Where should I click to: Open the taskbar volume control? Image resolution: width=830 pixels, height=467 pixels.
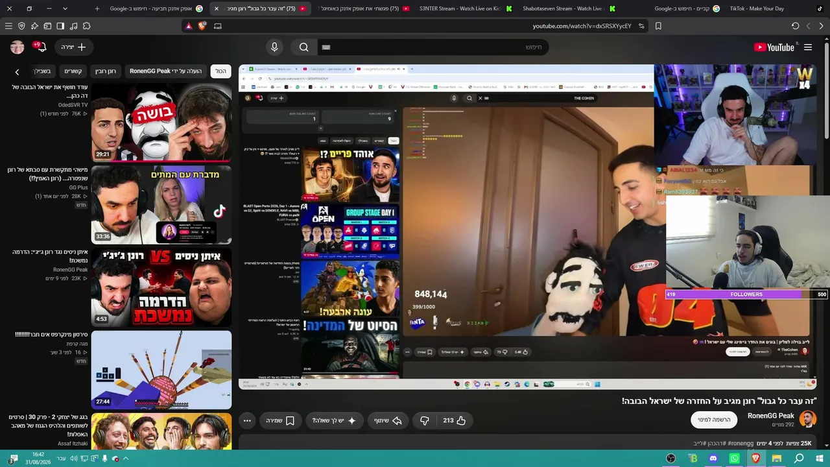point(73,459)
